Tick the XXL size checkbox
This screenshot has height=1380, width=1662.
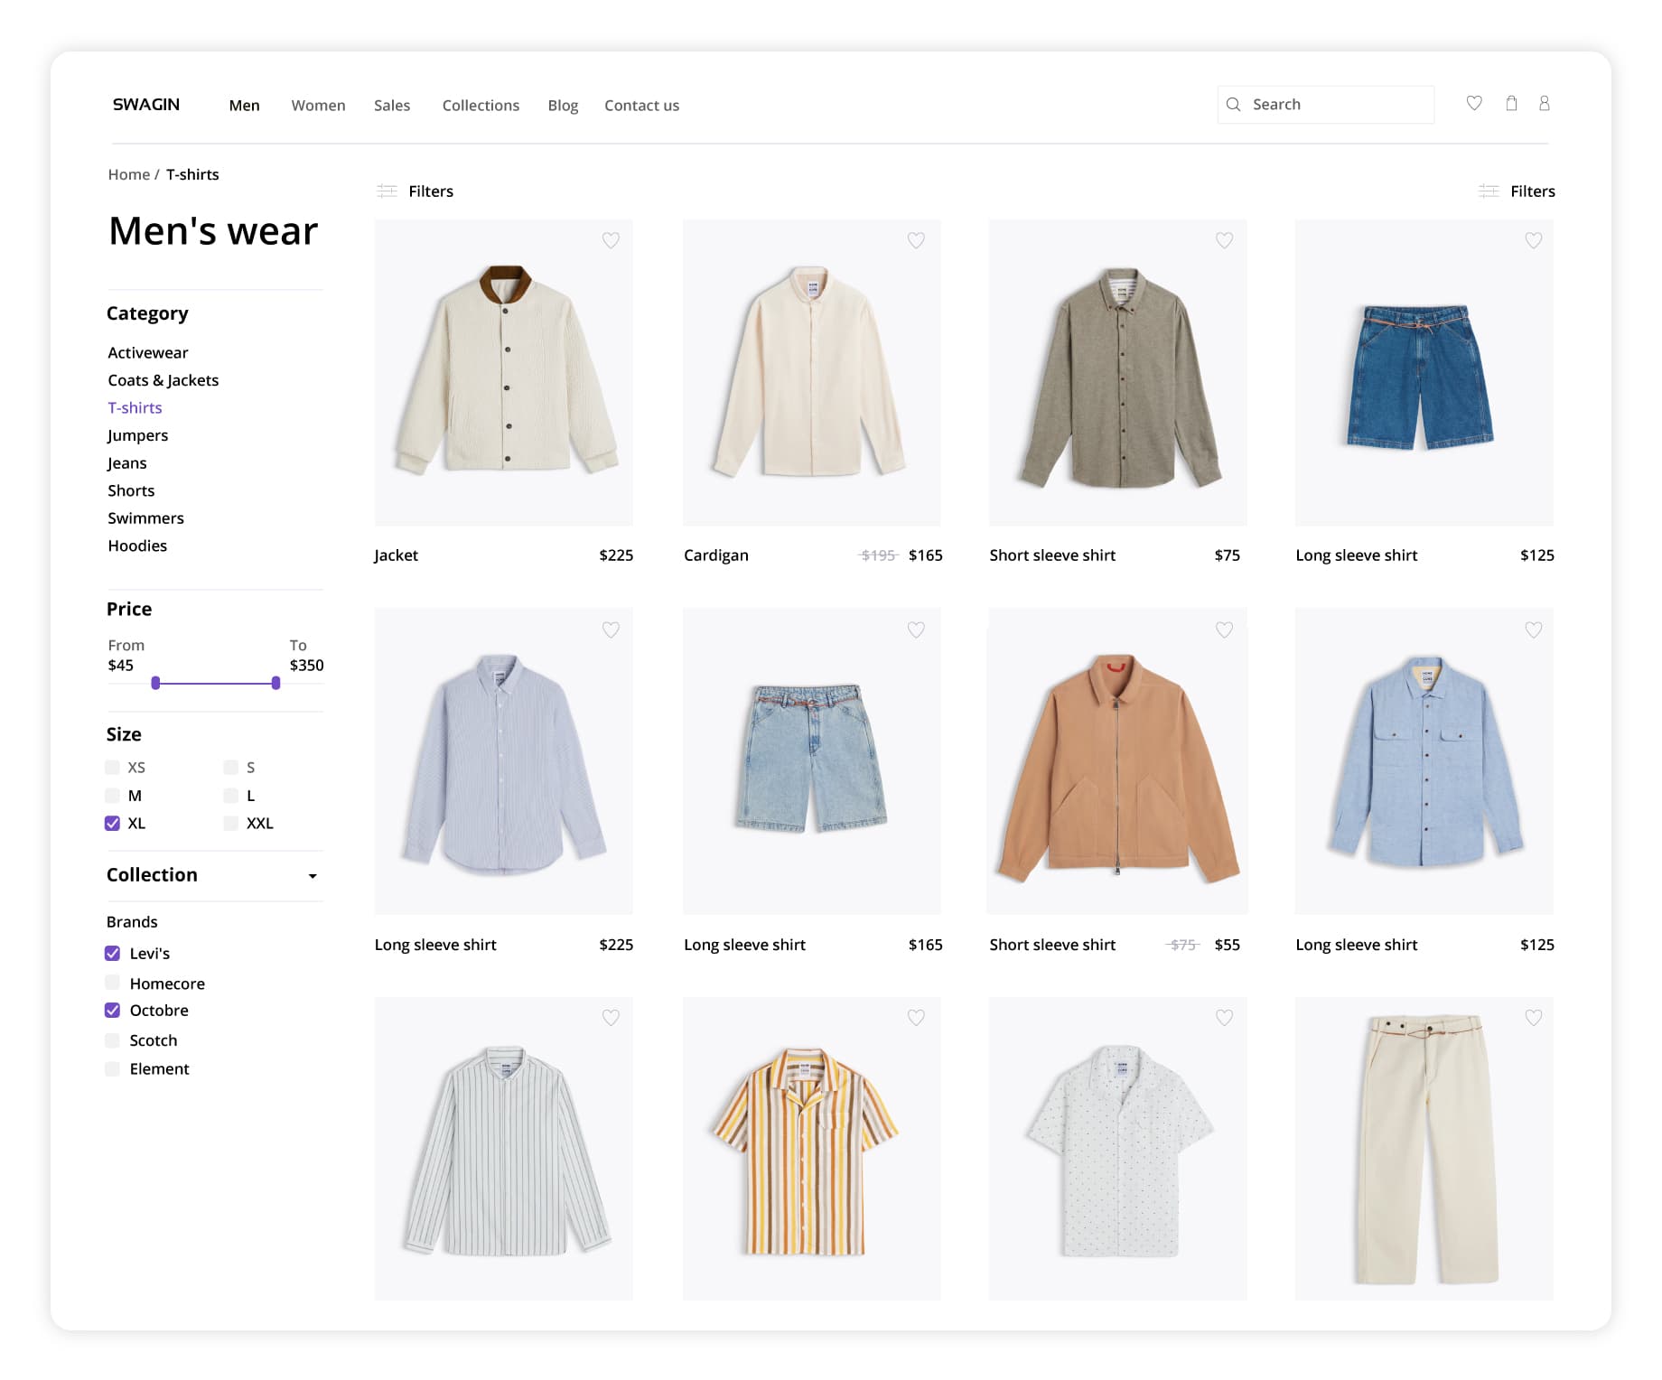231,824
